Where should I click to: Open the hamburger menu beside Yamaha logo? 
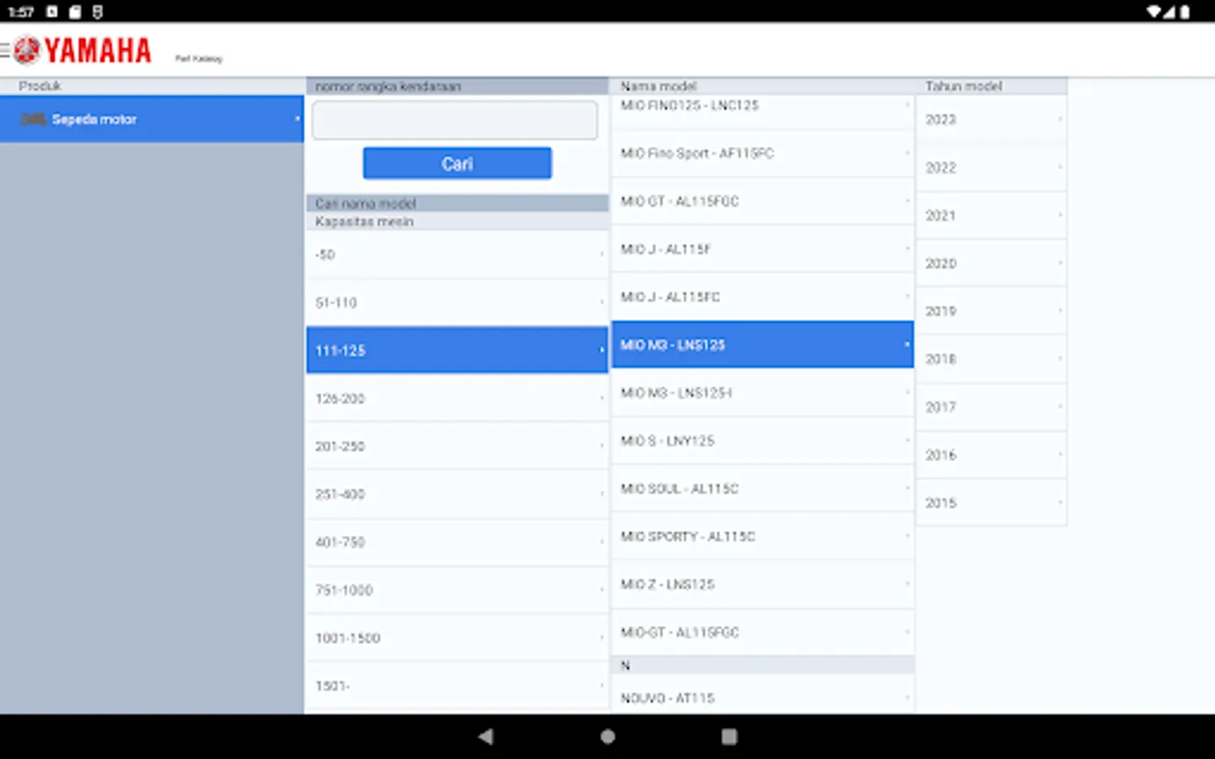coord(5,51)
